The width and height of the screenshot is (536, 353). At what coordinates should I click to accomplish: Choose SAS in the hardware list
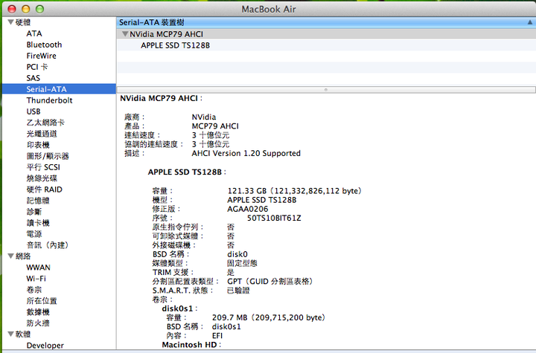33,78
